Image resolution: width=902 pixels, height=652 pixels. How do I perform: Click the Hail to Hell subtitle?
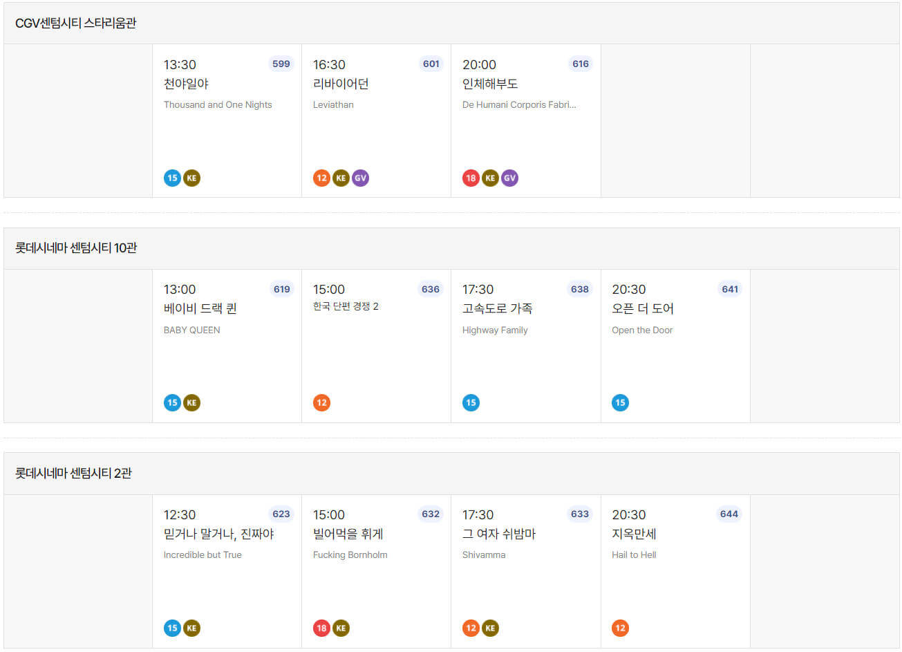[634, 555]
